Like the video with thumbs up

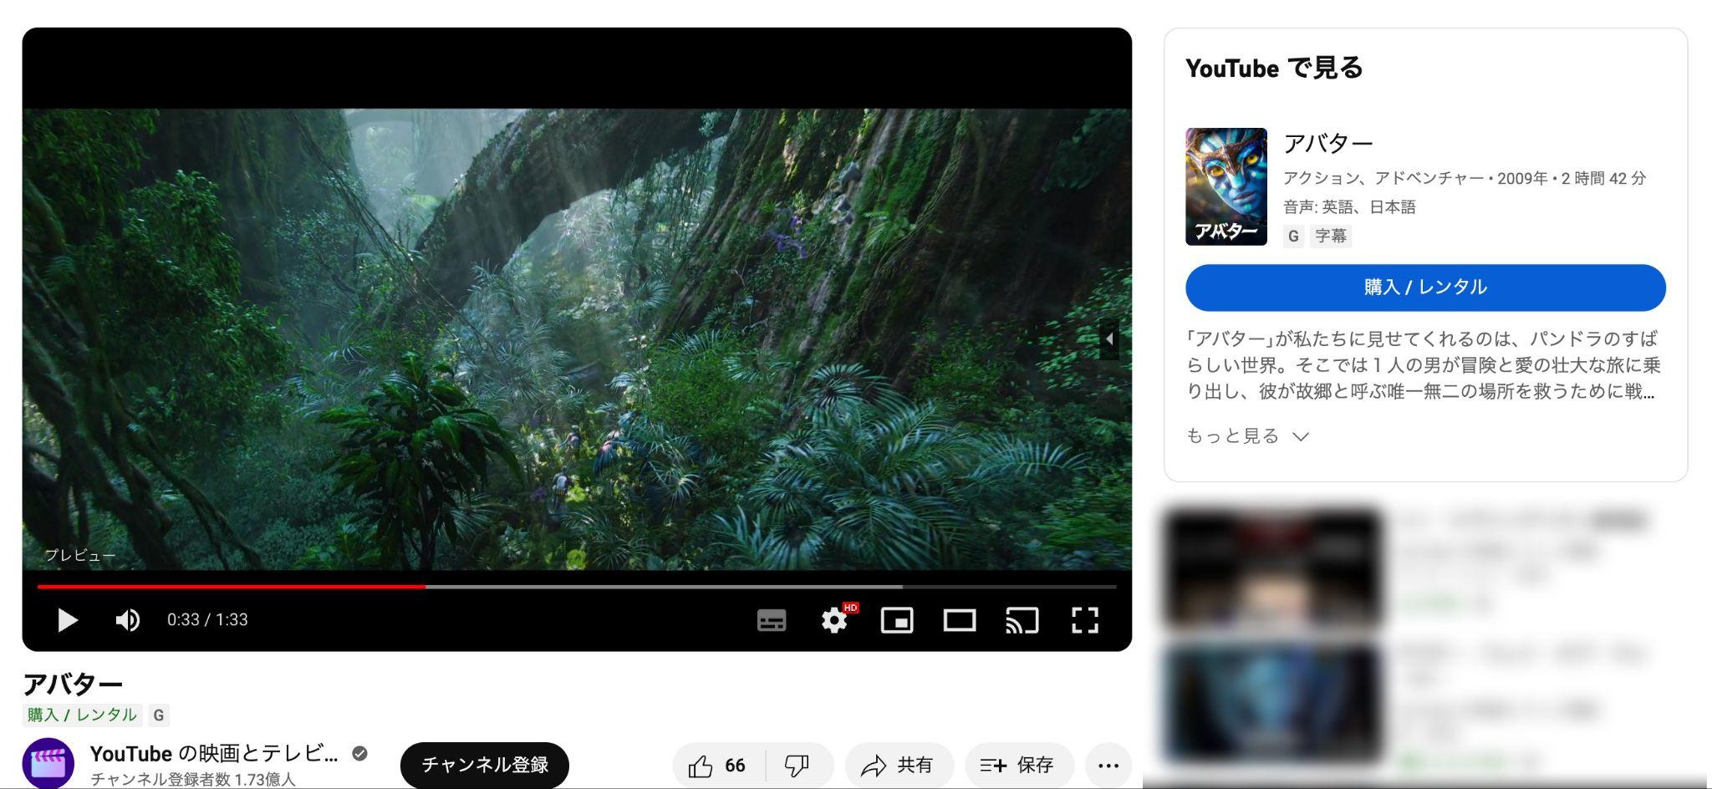718,766
